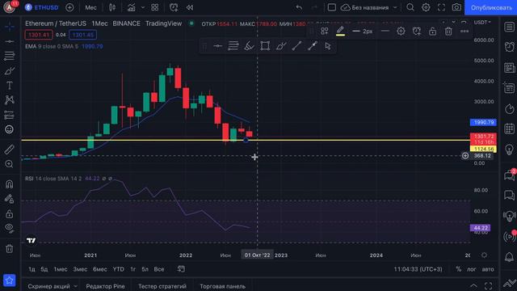
Task: Toggle percent scale mode
Action: [x=458, y=269]
